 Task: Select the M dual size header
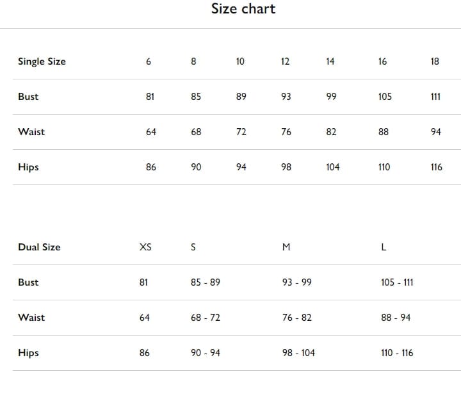click(x=286, y=247)
